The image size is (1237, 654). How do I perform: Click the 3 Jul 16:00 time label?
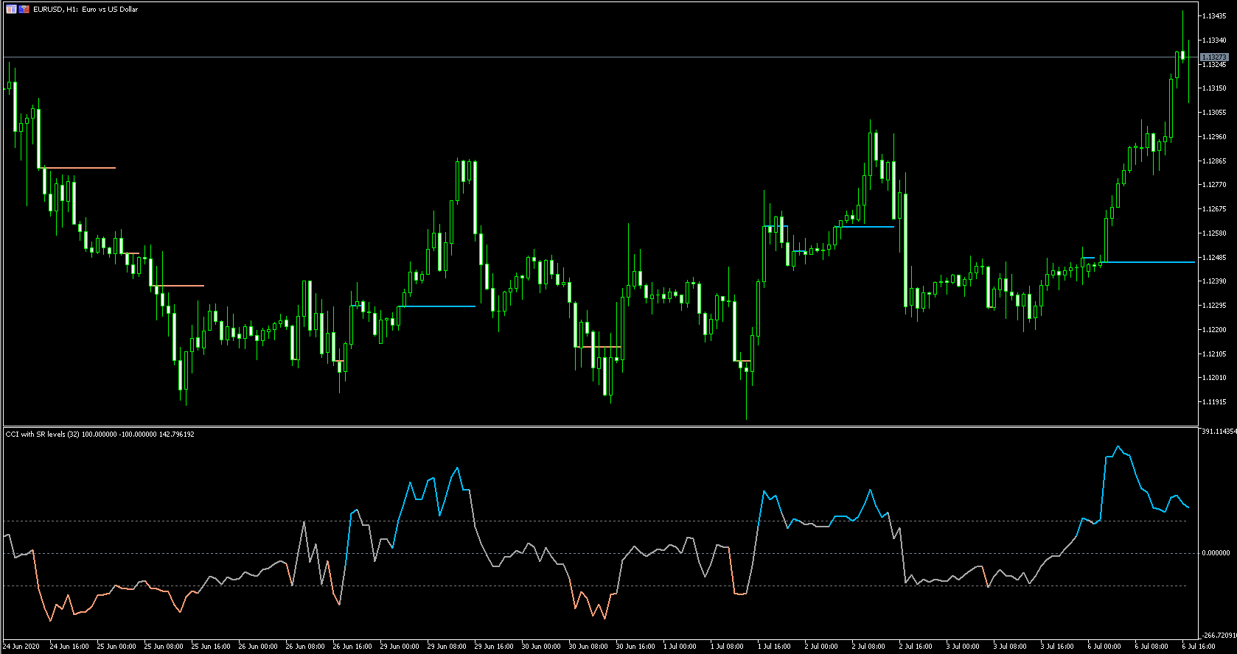tap(1057, 647)
